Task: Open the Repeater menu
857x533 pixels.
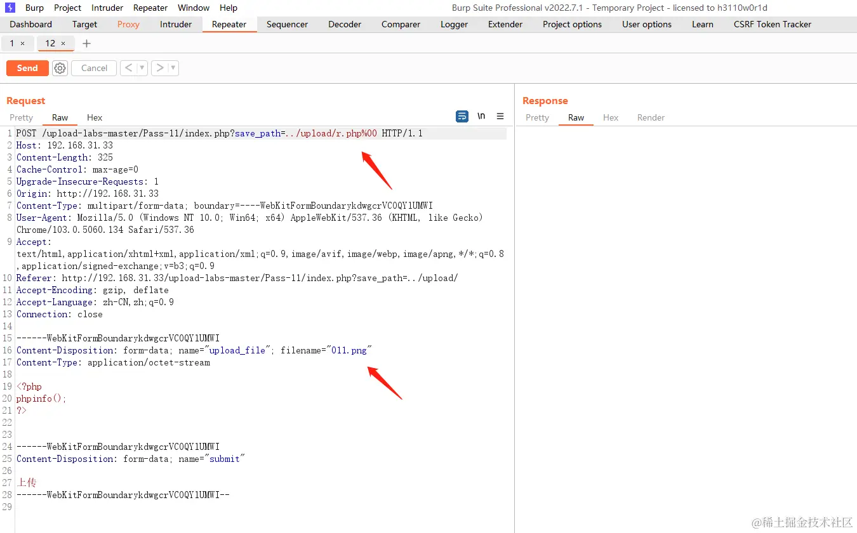Action: [150, 8]
